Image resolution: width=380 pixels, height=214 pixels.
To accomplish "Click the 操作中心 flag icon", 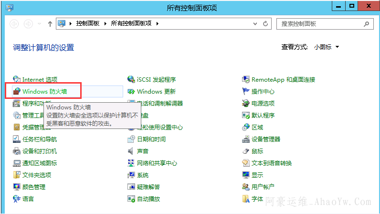I will [x=246, y=91].
